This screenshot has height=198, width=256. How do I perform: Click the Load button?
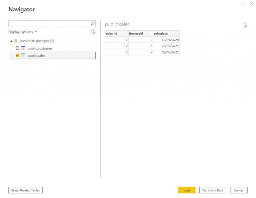tap(187, 190)
